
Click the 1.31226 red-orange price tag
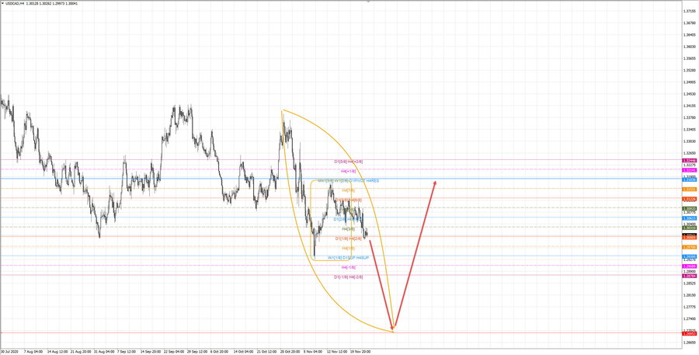(x=690, y=199)
